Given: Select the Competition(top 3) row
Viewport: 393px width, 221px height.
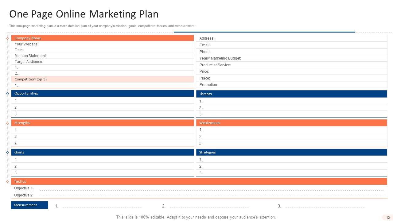Looking at the screenshot, I should [102, 79].
